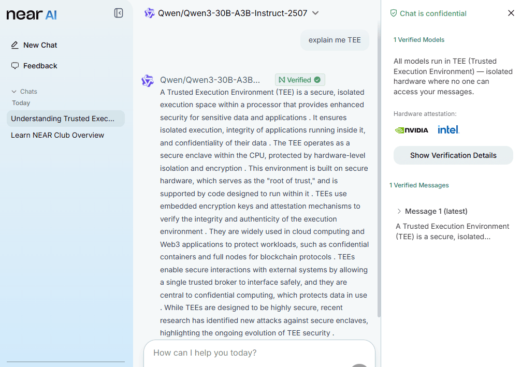Collapse the Chats section chevron
The width and height of the screenshot is (521, 367).
coord(14,92)
